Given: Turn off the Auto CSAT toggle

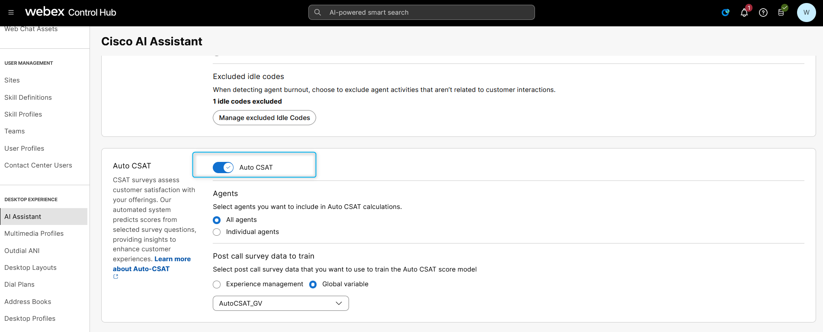Looking at the screenshot, I should pyautogui.click(x=223, y=168).
